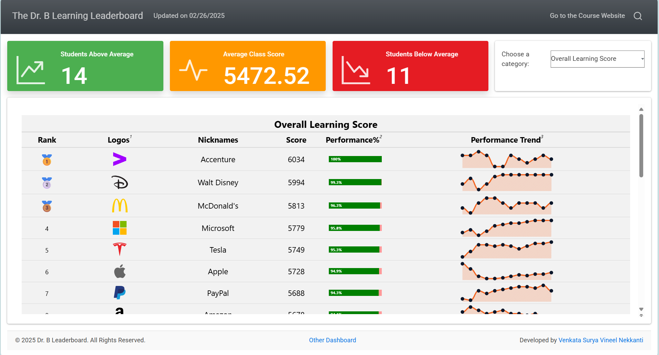Click Microsoft's 95.8% performance bar

[x=355, y=228]
